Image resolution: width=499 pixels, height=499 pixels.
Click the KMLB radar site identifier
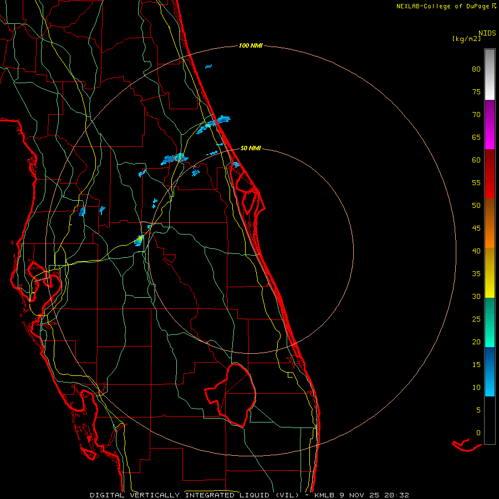coord(326,495)
